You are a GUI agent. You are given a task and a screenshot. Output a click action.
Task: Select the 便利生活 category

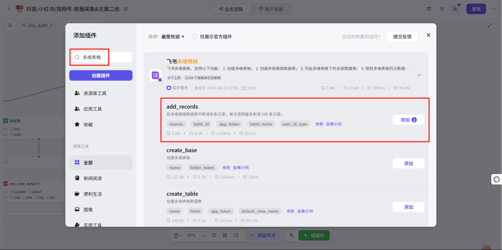[101, 194]
